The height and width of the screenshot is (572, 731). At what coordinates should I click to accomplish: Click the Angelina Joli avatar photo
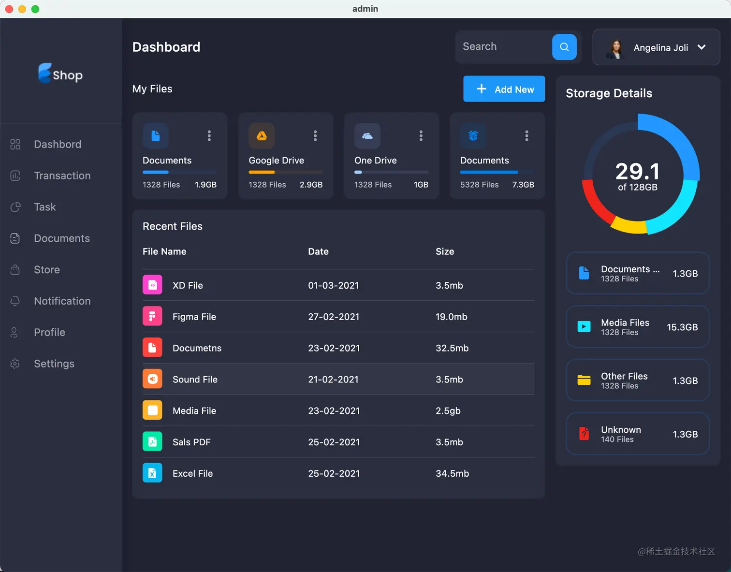coord(615,48)
